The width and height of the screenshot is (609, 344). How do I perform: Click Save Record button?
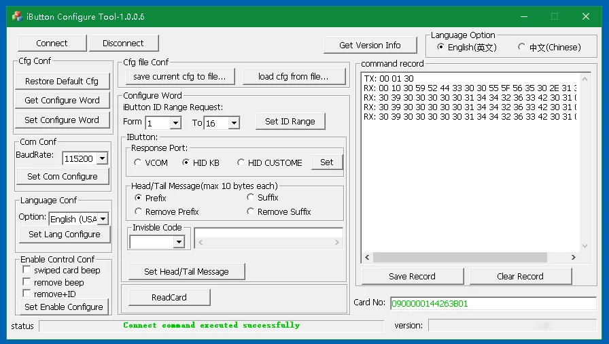[x=413, y=277]
